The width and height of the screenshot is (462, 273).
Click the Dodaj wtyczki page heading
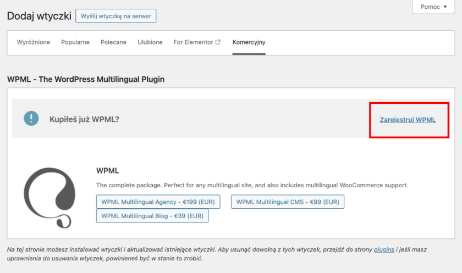(x=39, y=16)
